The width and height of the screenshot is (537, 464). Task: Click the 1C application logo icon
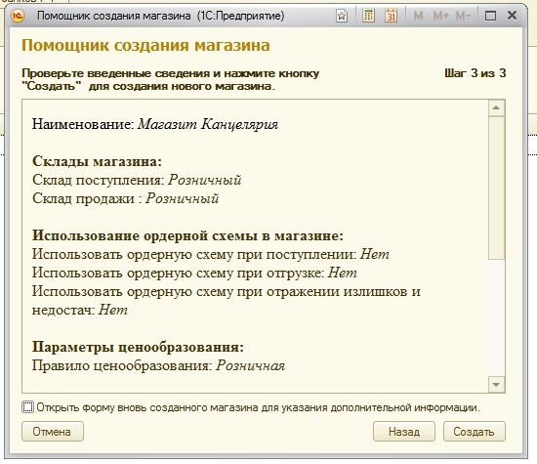(x=18, y=16)
